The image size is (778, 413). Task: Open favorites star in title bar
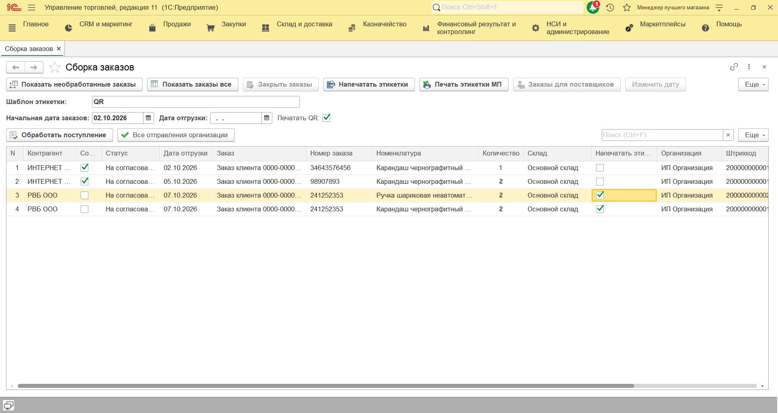pyautogui.click(x=627, y=7)
